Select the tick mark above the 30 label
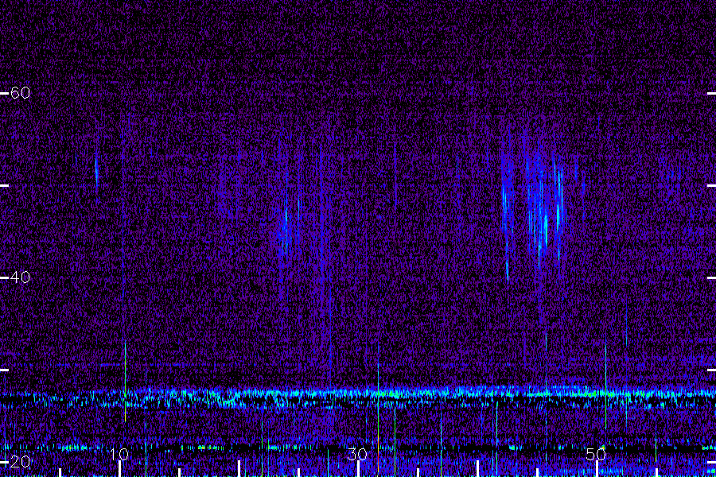716x477 pixels. pos(358,469)
